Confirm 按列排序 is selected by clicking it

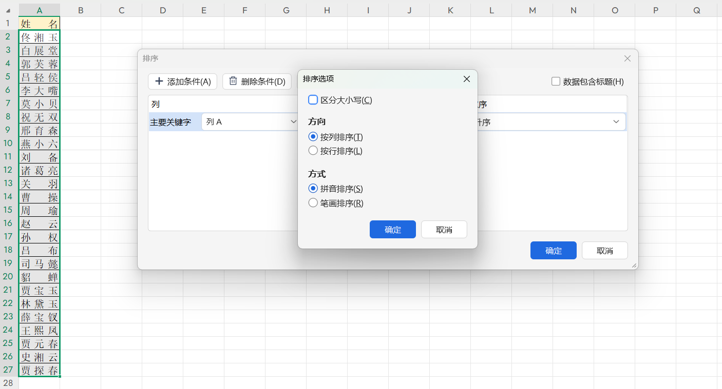[313, 136]
